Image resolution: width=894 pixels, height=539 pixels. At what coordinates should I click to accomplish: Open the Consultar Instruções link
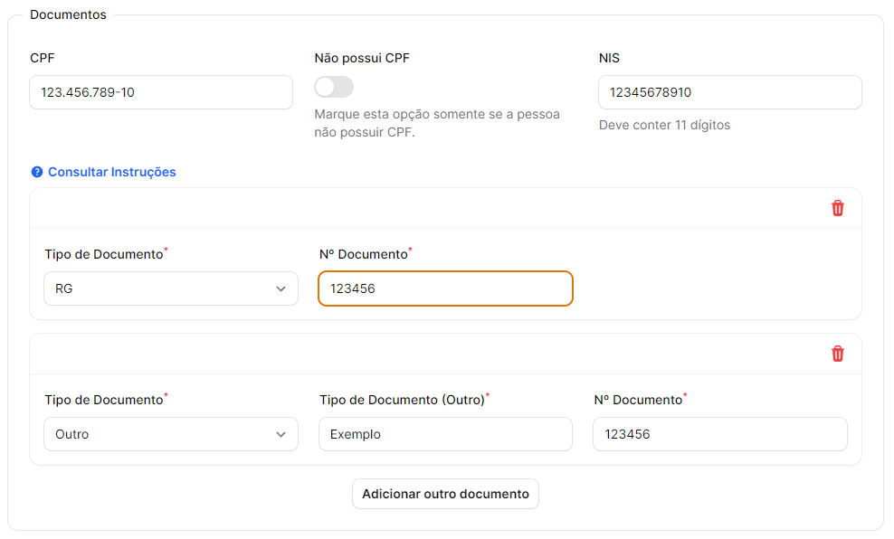click(x=111, y=172)
